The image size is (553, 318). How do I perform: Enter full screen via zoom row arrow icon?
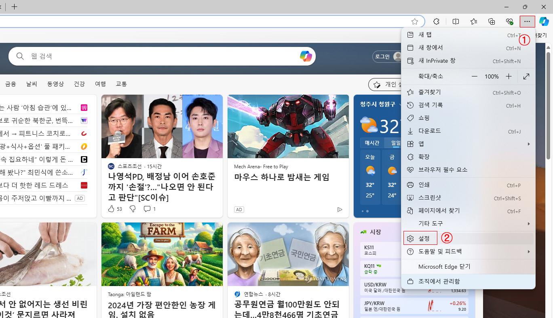[526, 76]
